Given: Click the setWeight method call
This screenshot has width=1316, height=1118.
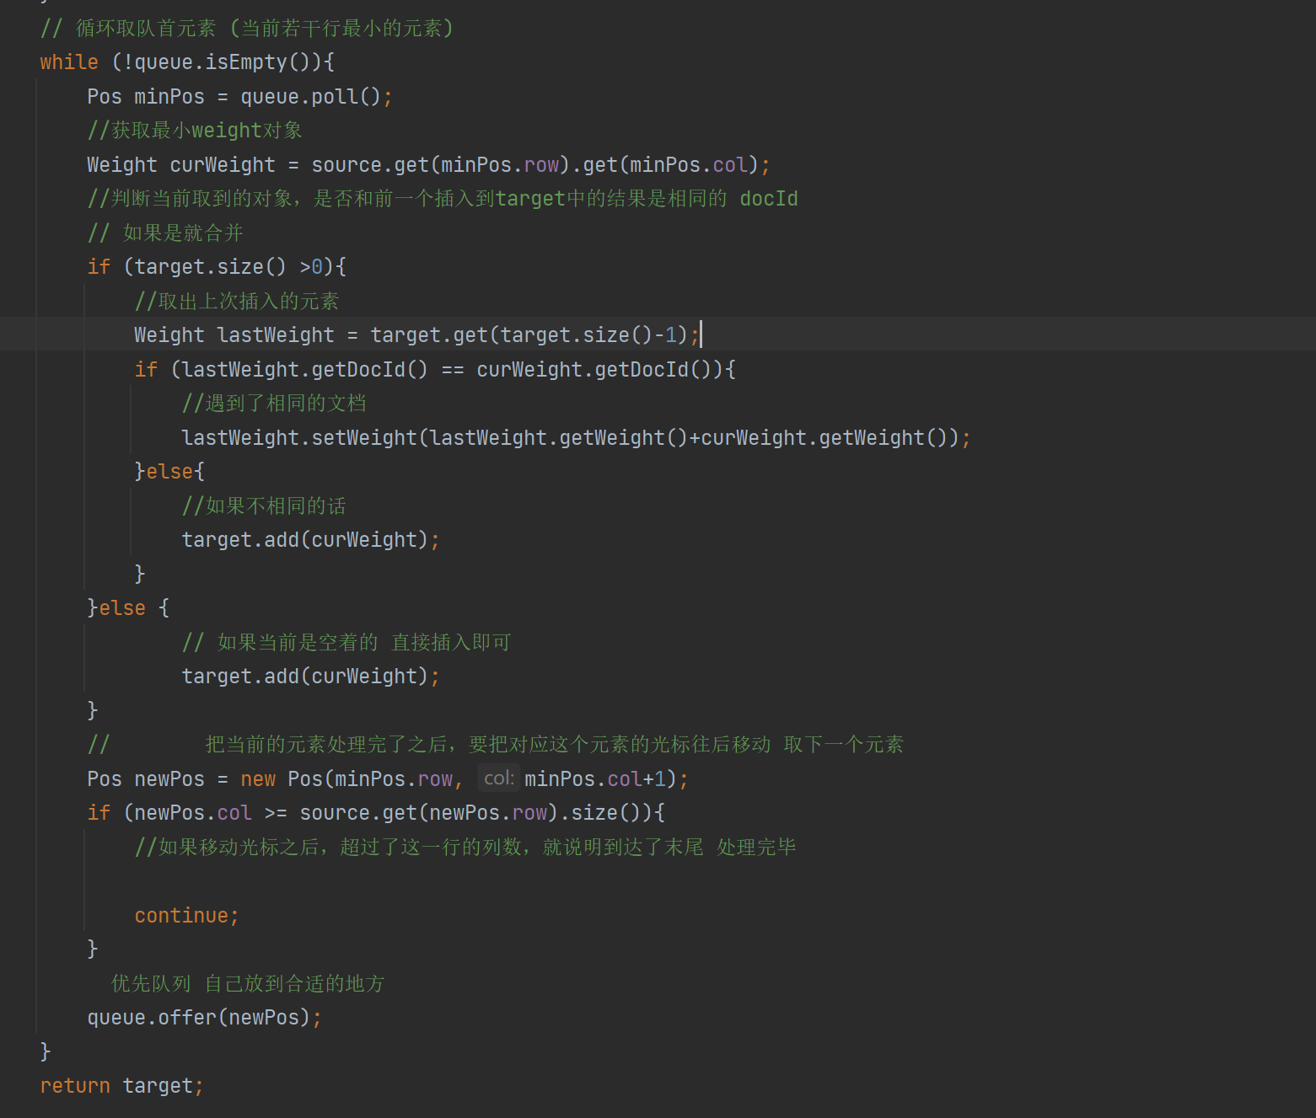Looking at the screenshot, I should point(364,438).
